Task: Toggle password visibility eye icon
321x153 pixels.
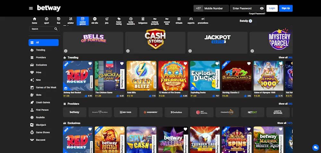Action: pos(262,8)
